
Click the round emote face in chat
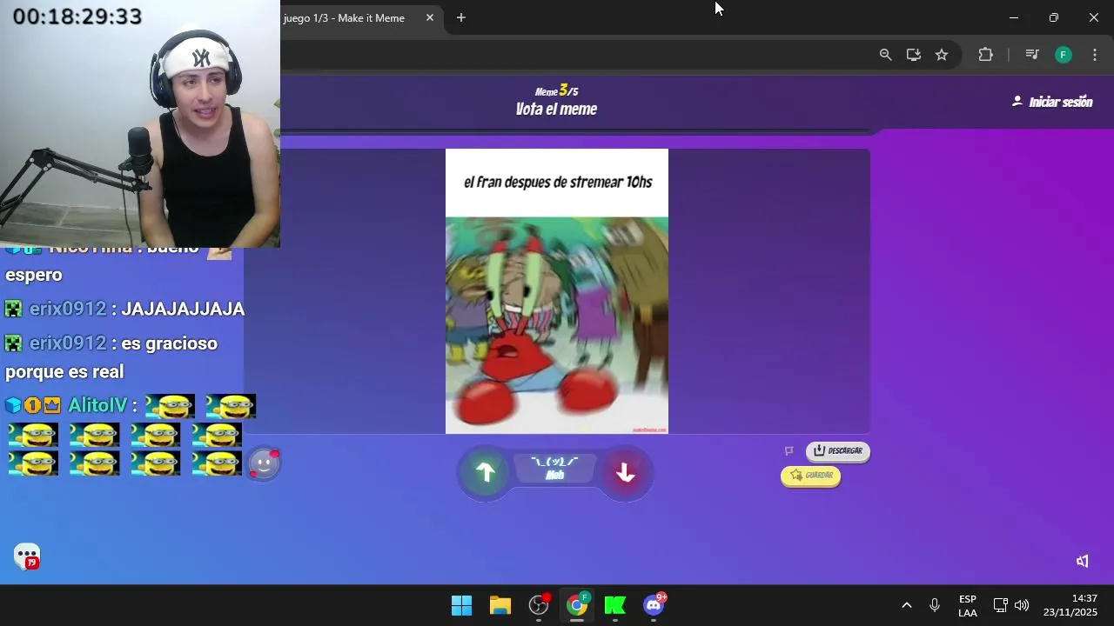[264, 464]
